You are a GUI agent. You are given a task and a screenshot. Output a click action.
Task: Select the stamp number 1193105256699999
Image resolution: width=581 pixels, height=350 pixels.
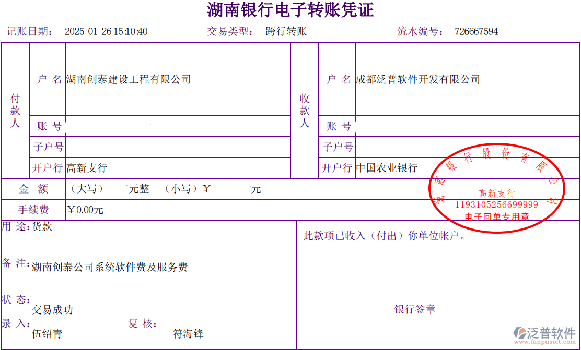pos(496,205)
